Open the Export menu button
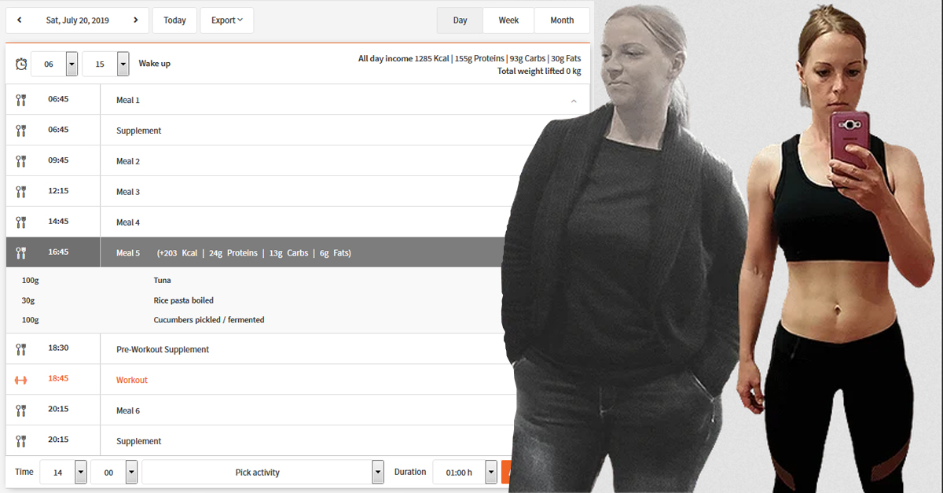Viewport: 943px width, 493px height. click(x=226, y=20)
